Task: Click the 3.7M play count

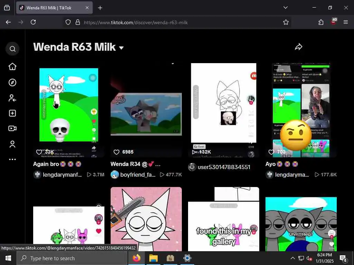Action: (x=96, y=175)
